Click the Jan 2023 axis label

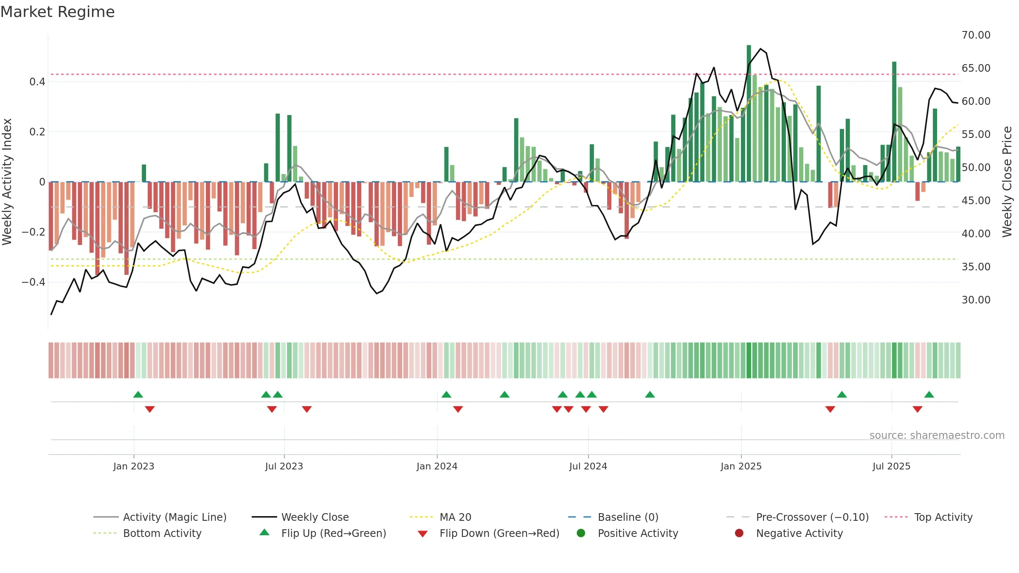coord(134,466)
